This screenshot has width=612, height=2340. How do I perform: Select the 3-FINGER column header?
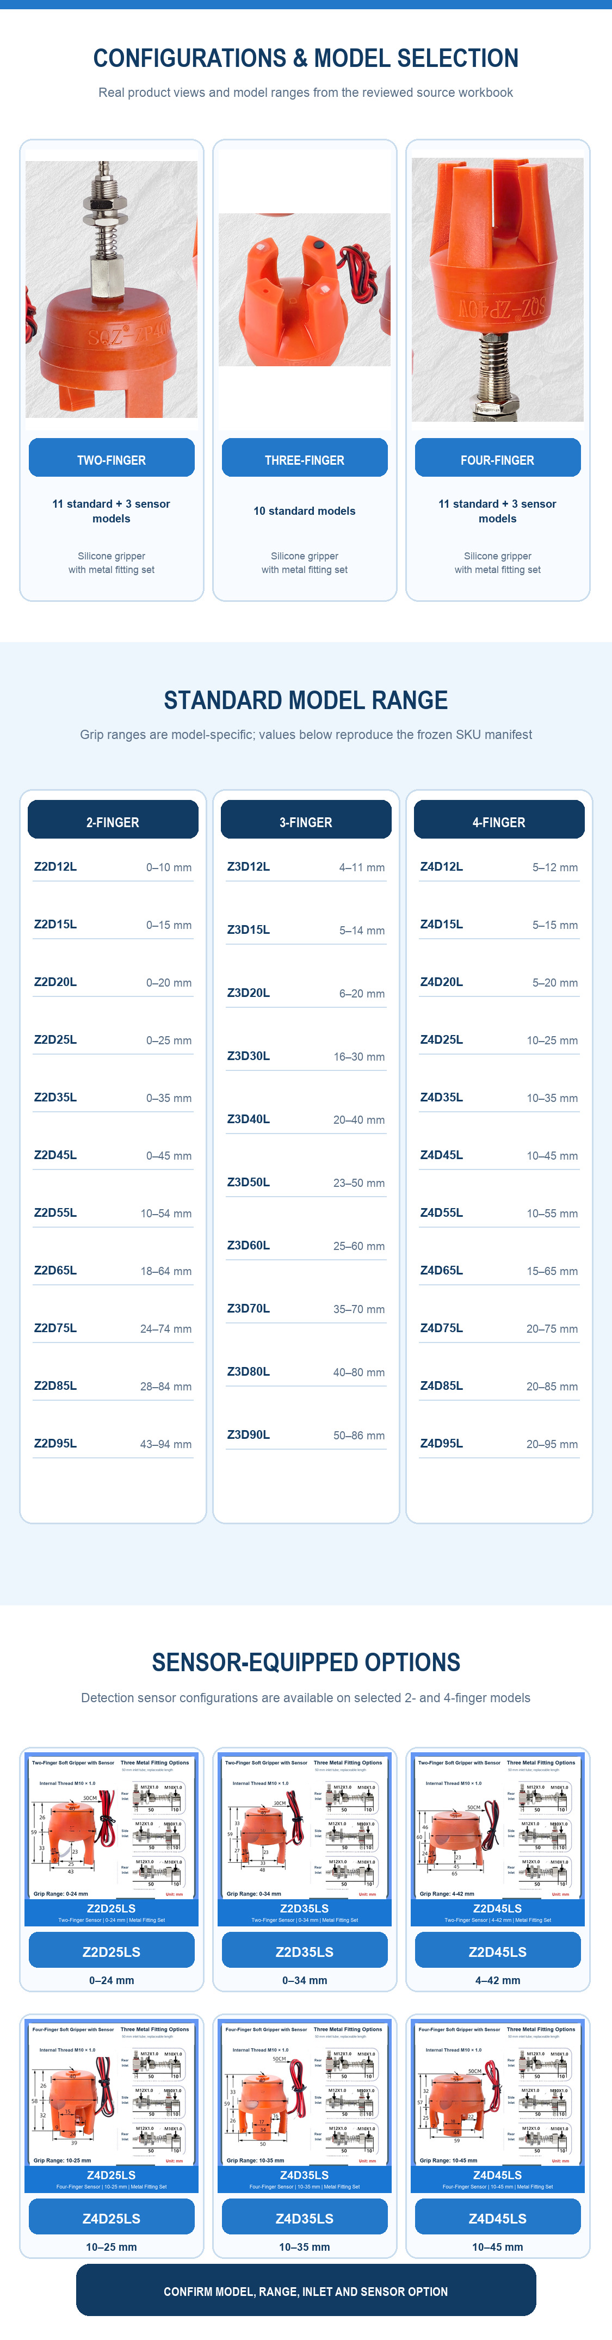coord(306,820)
